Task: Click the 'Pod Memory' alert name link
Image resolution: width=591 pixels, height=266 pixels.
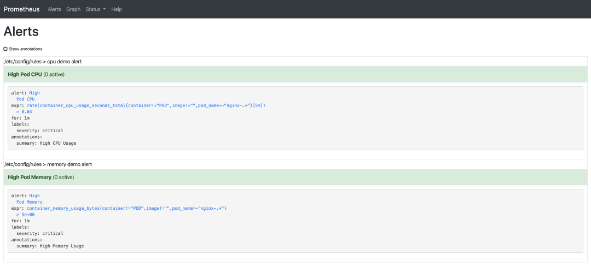Action: coord(30,202)
